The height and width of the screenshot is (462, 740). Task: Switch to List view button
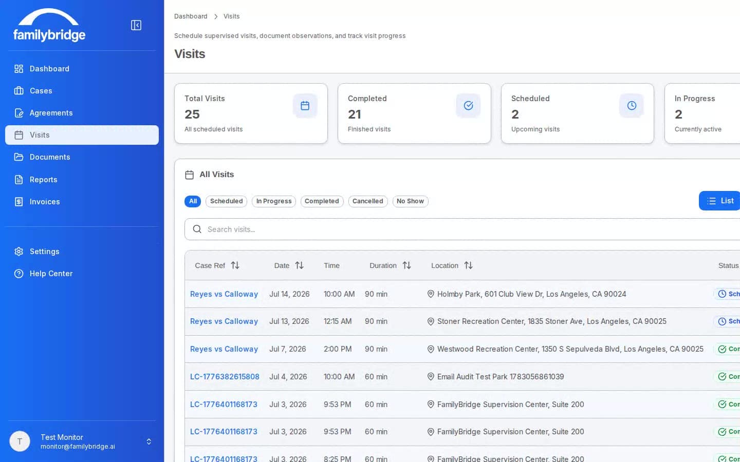[720, 201]
